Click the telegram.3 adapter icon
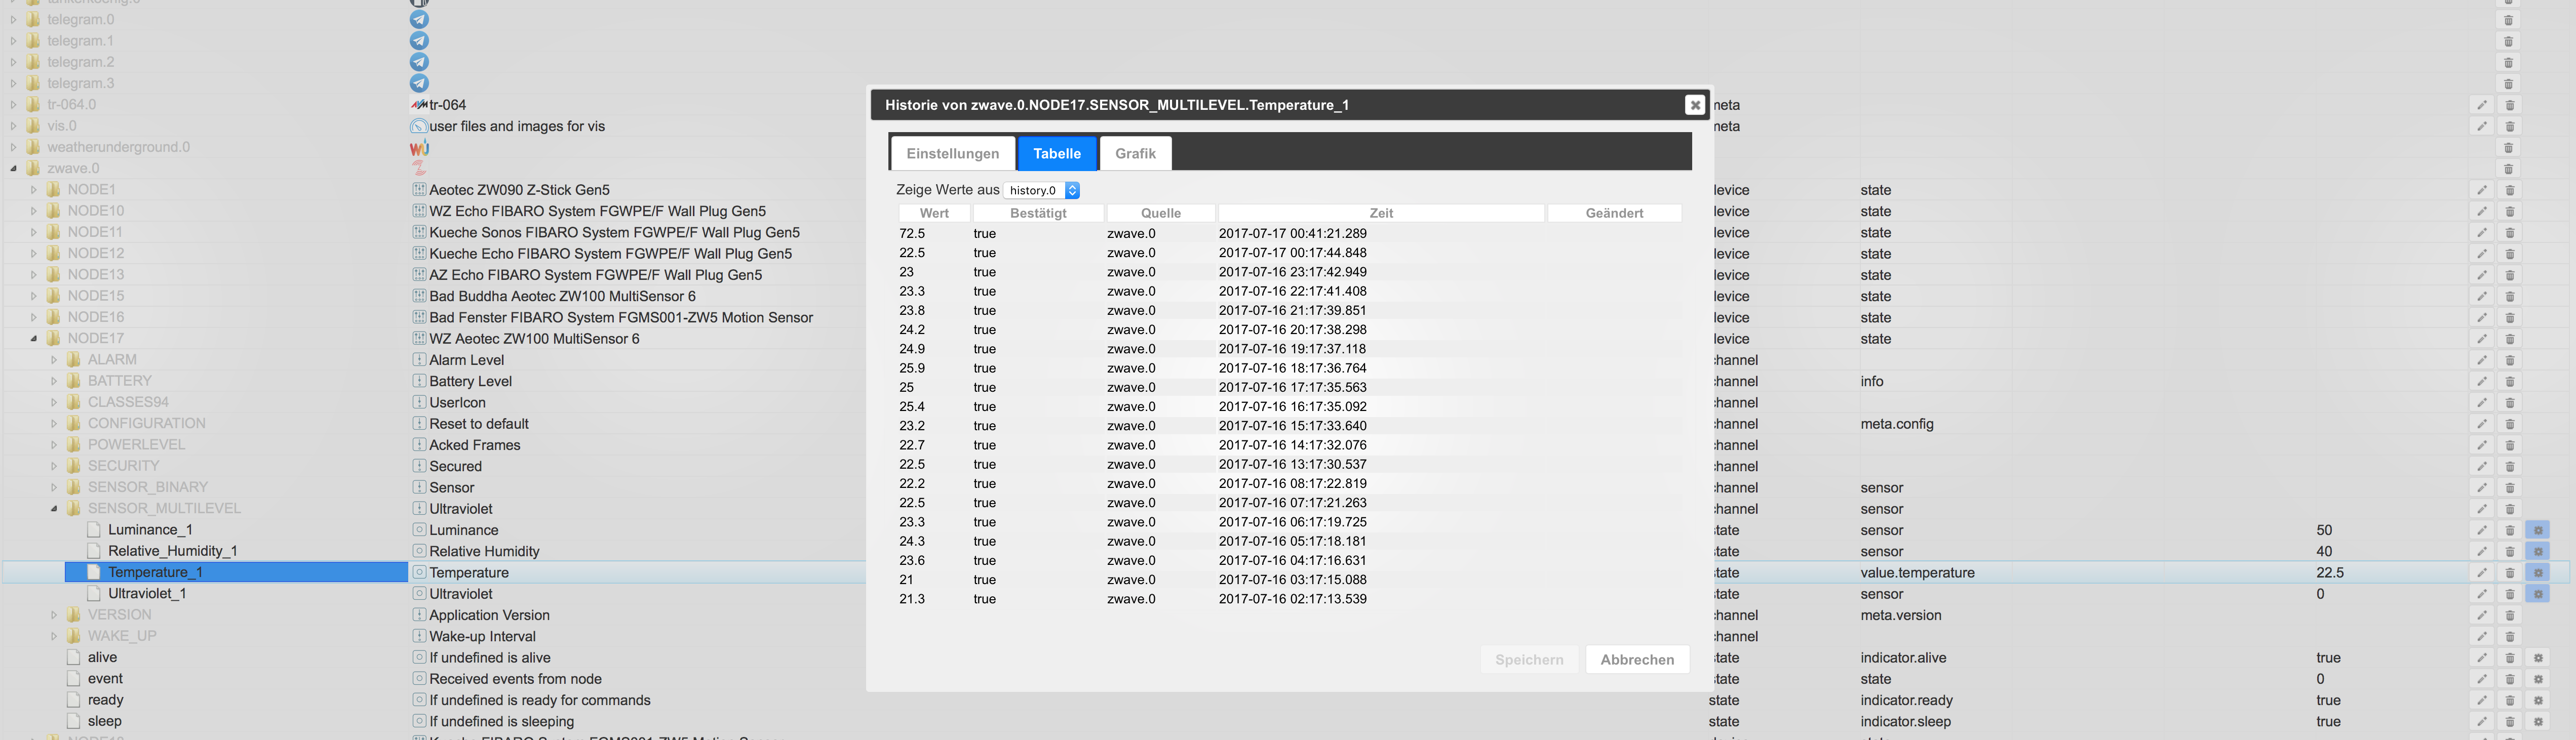Image resolution: width=2576 pixels, height=740 pixels. [x=420, y=83]
